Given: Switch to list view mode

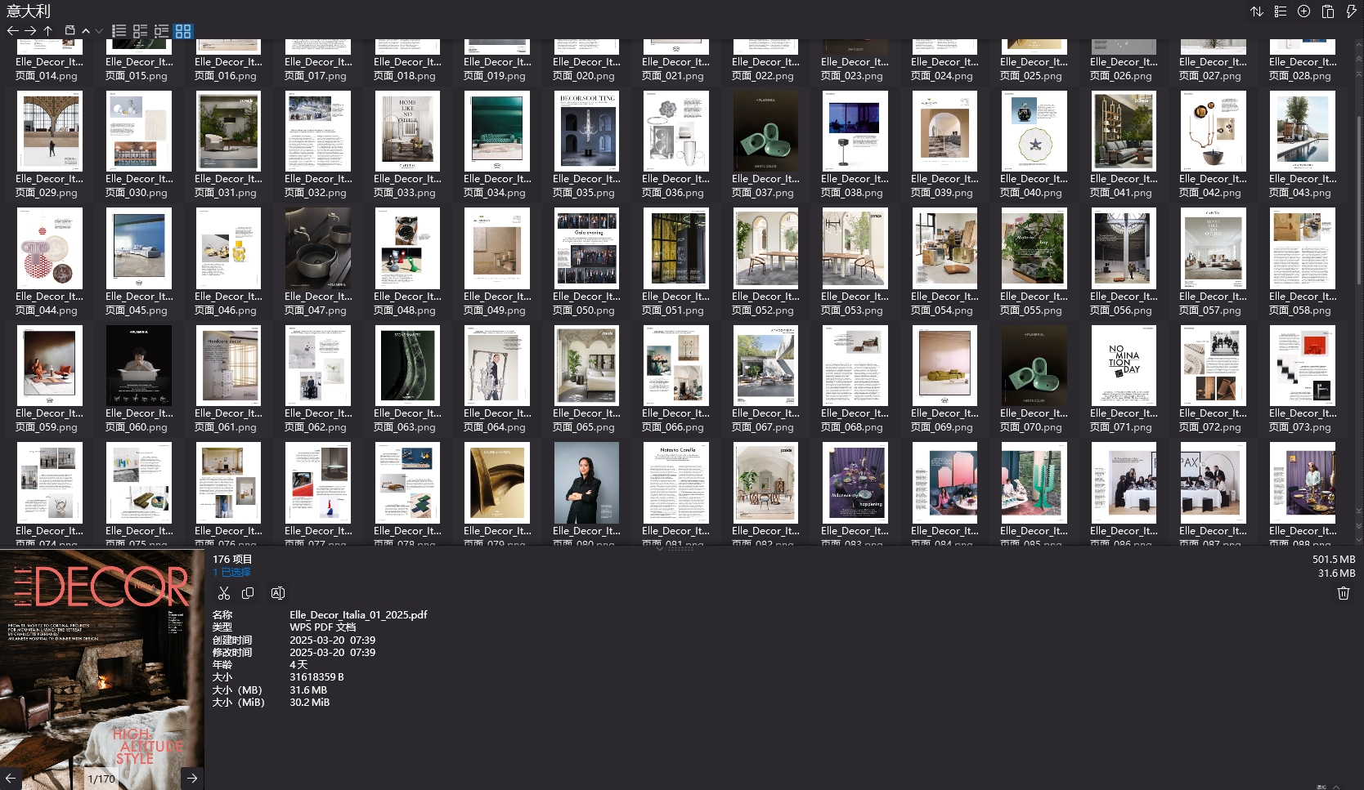Looking at the screenshot, I should coord(119,31).
